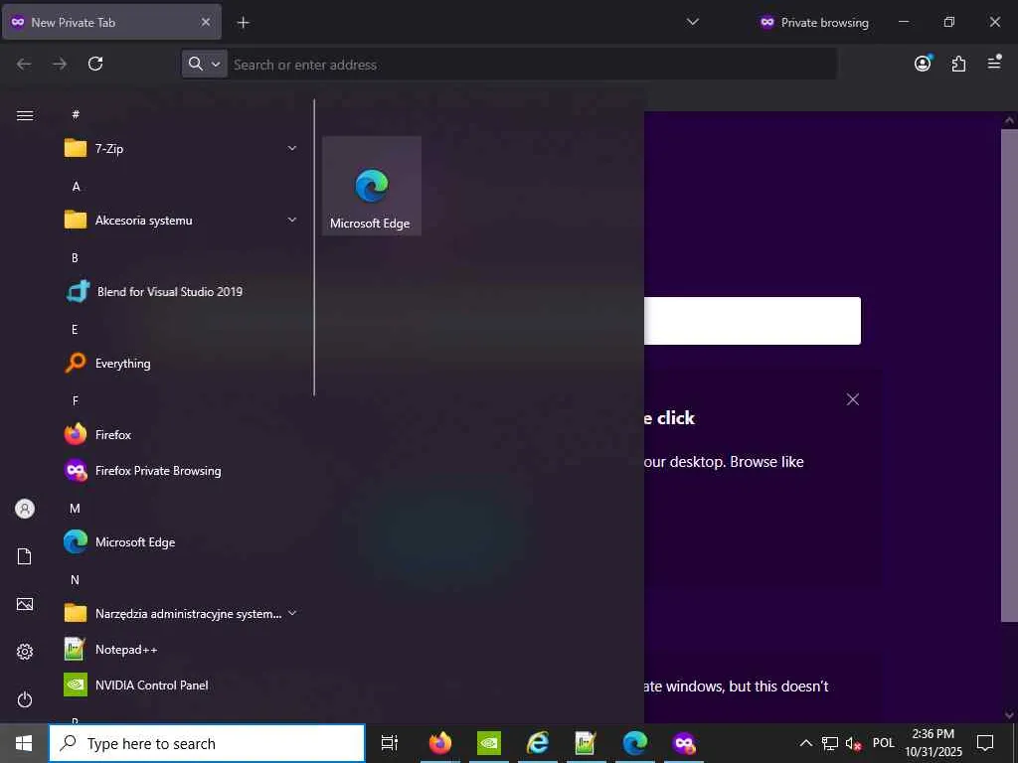Open Pictures from Start sidebar
The width and height of the screenshot is (1018, 763).
[x=25, y=604]
